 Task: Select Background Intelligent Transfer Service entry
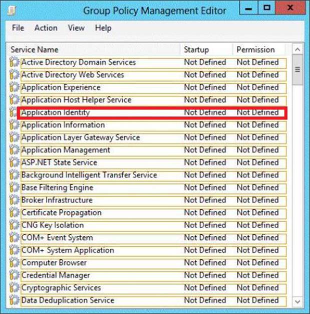(89, 175)
